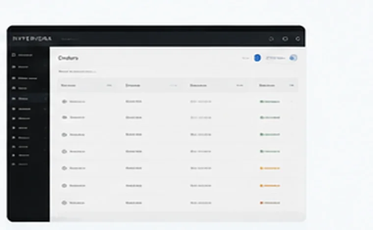This screenshot has width=373, height=230.
Task: Open the bottommost sidebar menu item
Action: click(x=20, y=164)
